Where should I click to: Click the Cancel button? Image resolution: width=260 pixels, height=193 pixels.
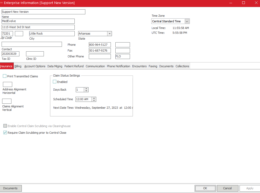click(227, 188)
